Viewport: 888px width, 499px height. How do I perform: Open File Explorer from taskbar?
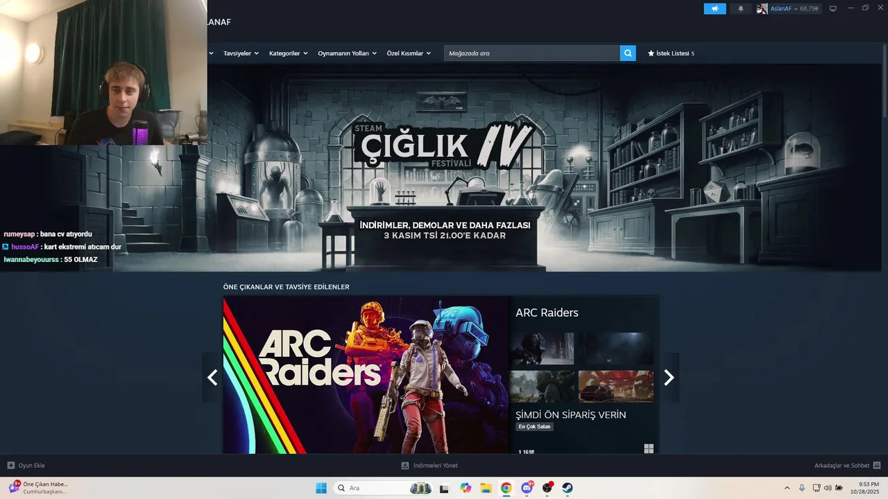486,488
